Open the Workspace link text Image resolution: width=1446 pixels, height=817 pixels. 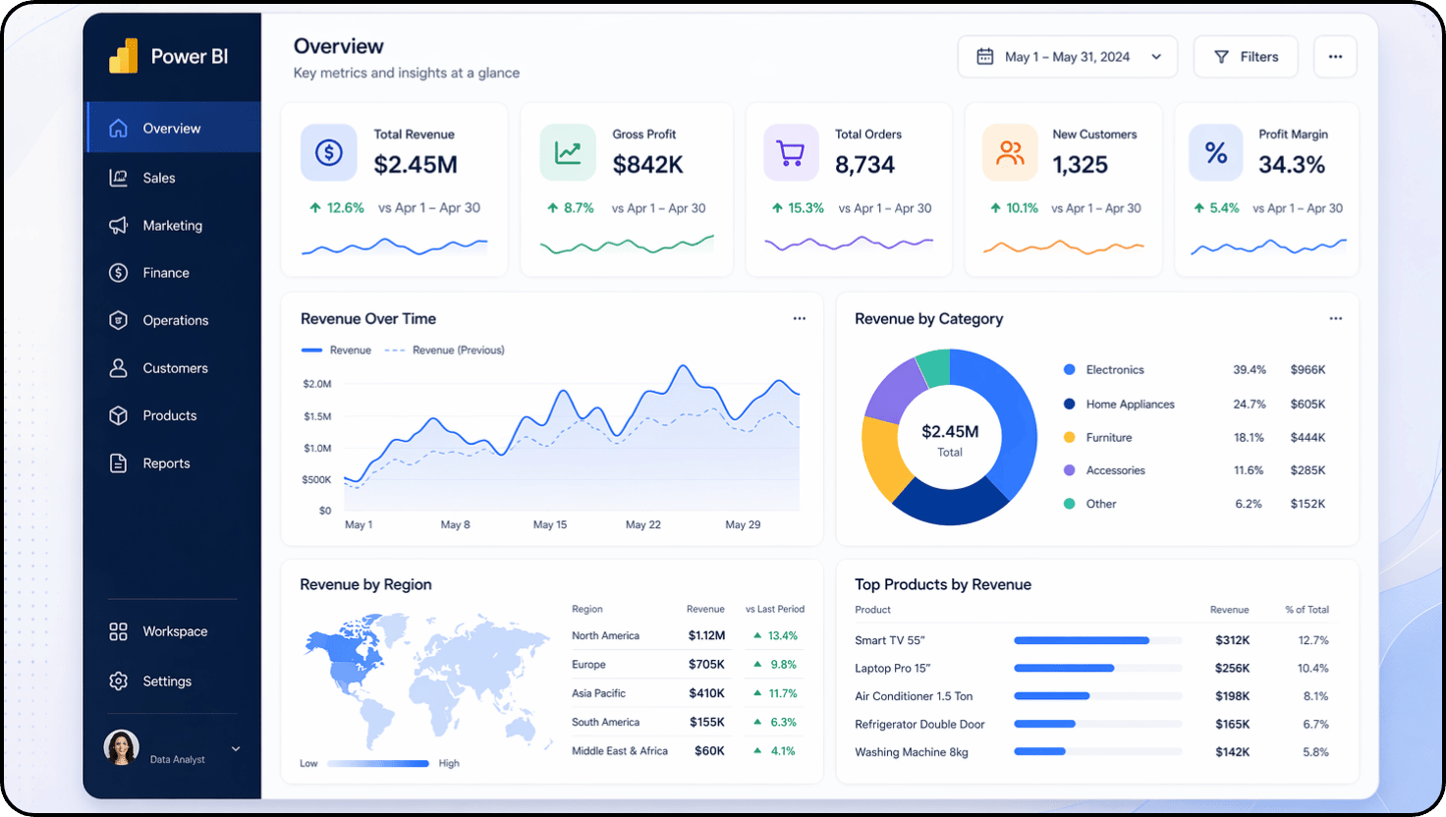point(175,631)
